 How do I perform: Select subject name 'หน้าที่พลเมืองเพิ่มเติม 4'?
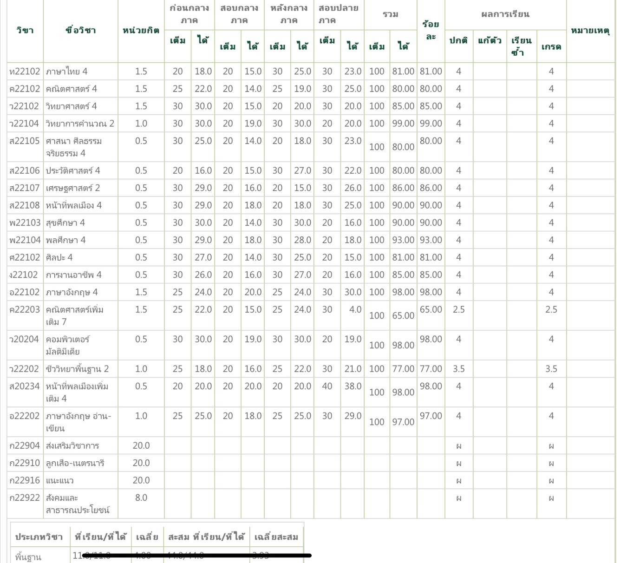[77, 392]
